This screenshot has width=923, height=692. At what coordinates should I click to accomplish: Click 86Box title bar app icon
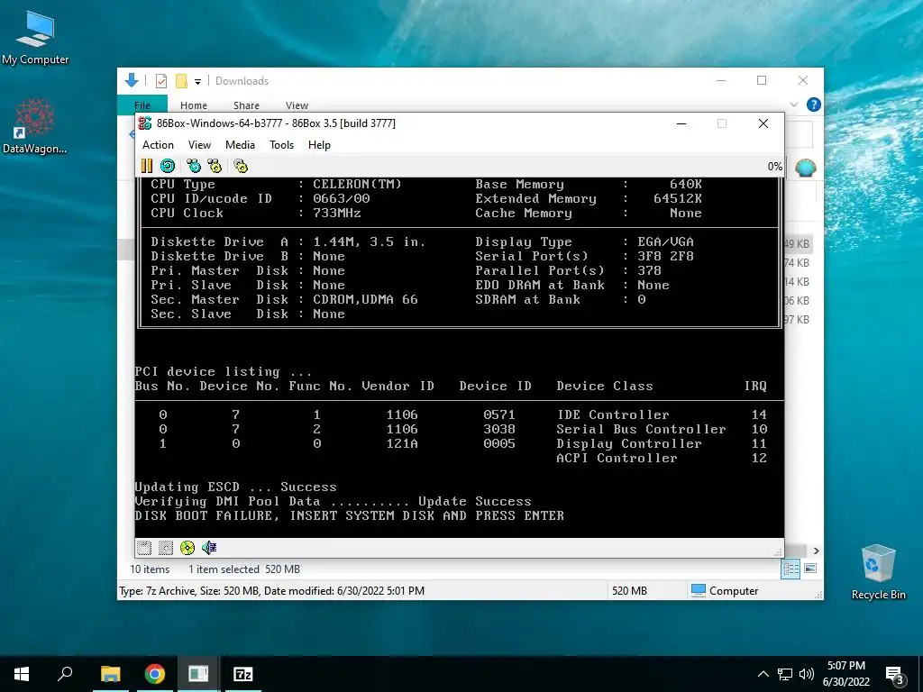145,123
